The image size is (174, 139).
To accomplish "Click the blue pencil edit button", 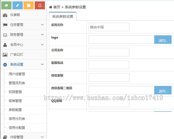I will point(18,5).
